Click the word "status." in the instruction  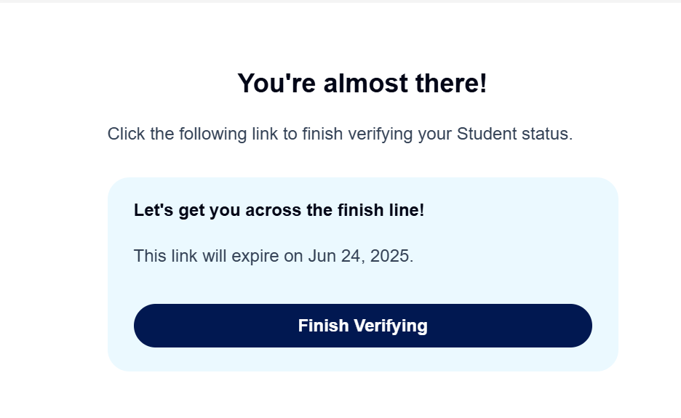click(x=551, y=134)
